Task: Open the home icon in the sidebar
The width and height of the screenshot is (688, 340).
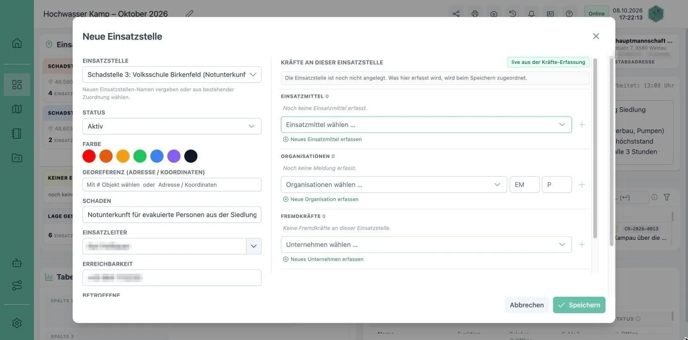Action: [17, 43]
